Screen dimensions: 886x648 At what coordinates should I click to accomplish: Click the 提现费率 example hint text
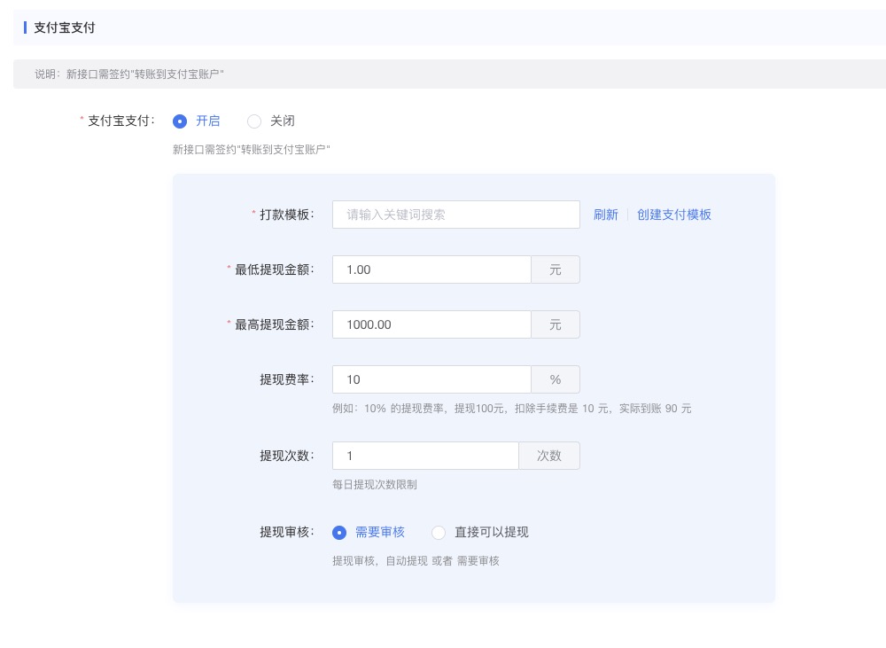[x=512, y=409]
